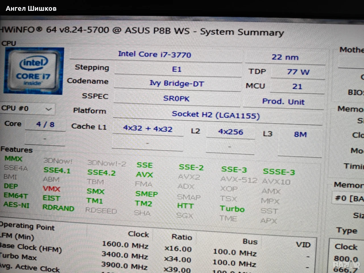
Task: Click the VID column header
Action: (303, 244)
